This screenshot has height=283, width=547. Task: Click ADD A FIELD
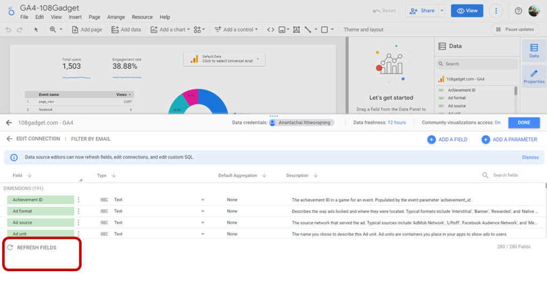coord(447,139)
